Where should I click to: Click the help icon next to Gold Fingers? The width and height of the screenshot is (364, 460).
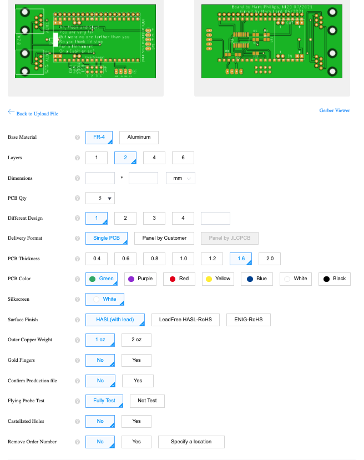pyautogui.click(x=77, y=361)
